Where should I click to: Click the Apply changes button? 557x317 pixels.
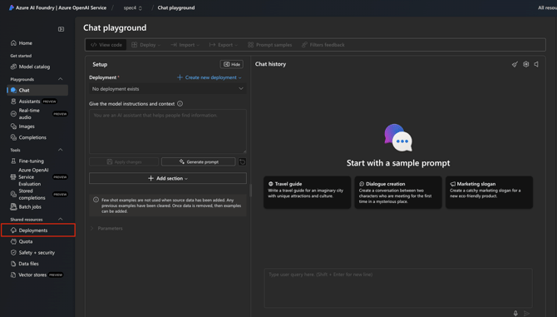pos(124,161)
